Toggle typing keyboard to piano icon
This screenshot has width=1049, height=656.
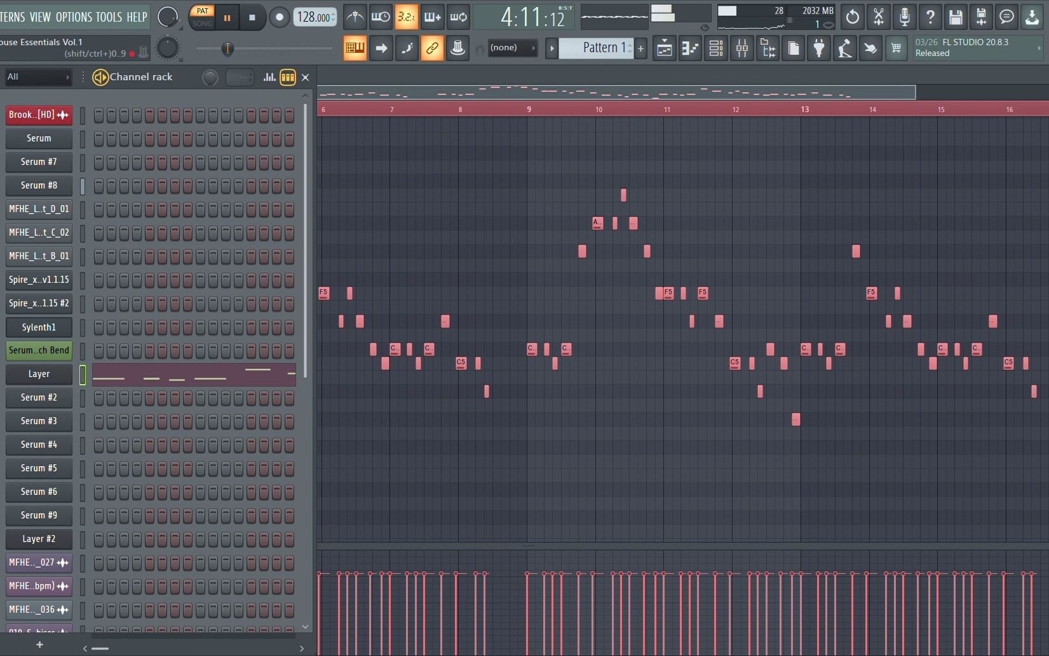[x=355, y=48]
